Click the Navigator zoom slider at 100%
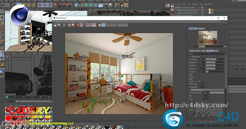 pyautogui.click(x=211, y=46)
